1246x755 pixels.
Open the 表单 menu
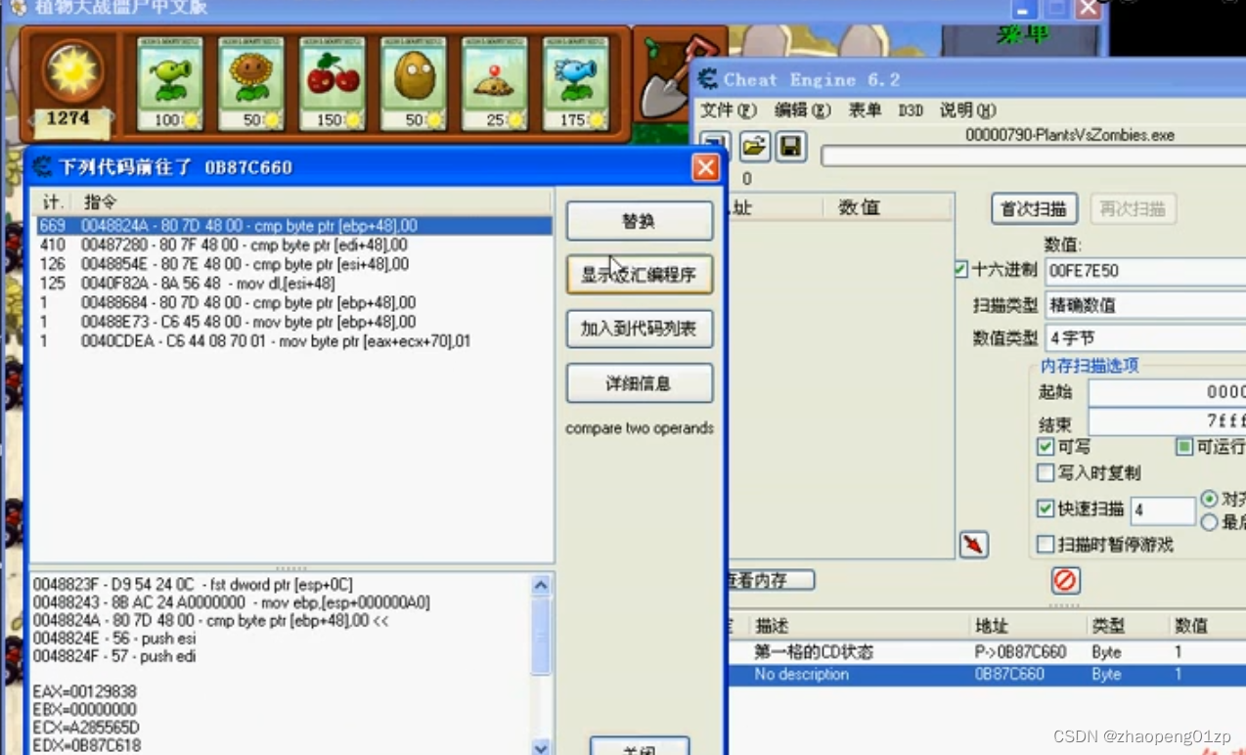coord(865,111)
